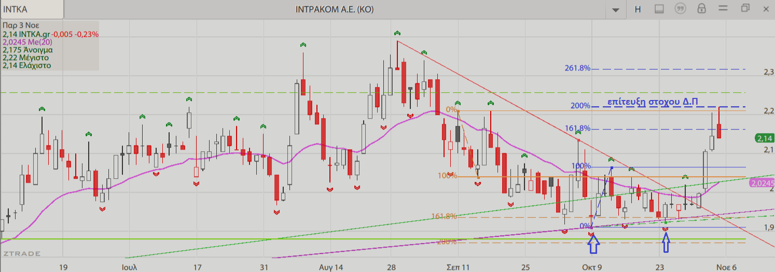Close the chart window

(767, 8)
